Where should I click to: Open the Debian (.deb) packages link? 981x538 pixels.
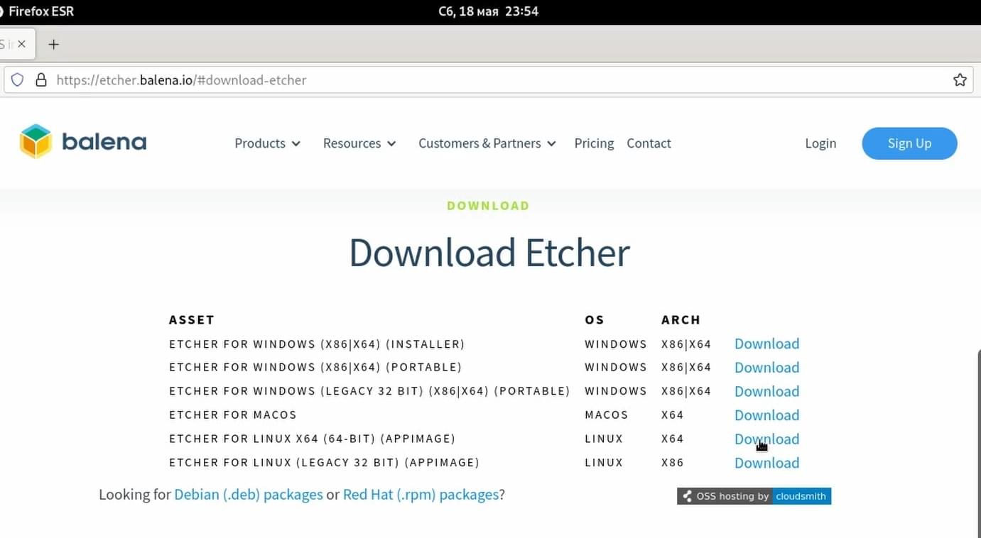click(249, 495)
